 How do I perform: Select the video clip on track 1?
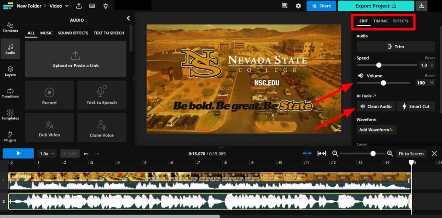click(x=209, y=181)
